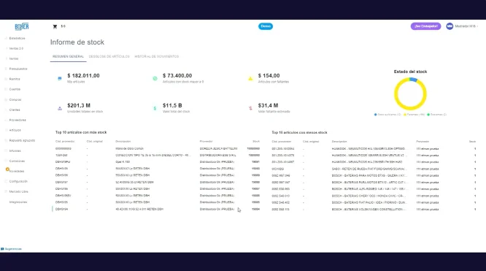Image resolution: width=486 pixels, height=271 pixels.
Task: Open Presupuestos in the sidebar
Action: [x=18, y=69]
